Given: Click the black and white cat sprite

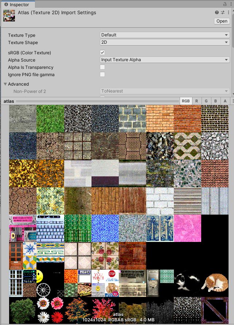Looking at the screenshot, I should [187, 282].
